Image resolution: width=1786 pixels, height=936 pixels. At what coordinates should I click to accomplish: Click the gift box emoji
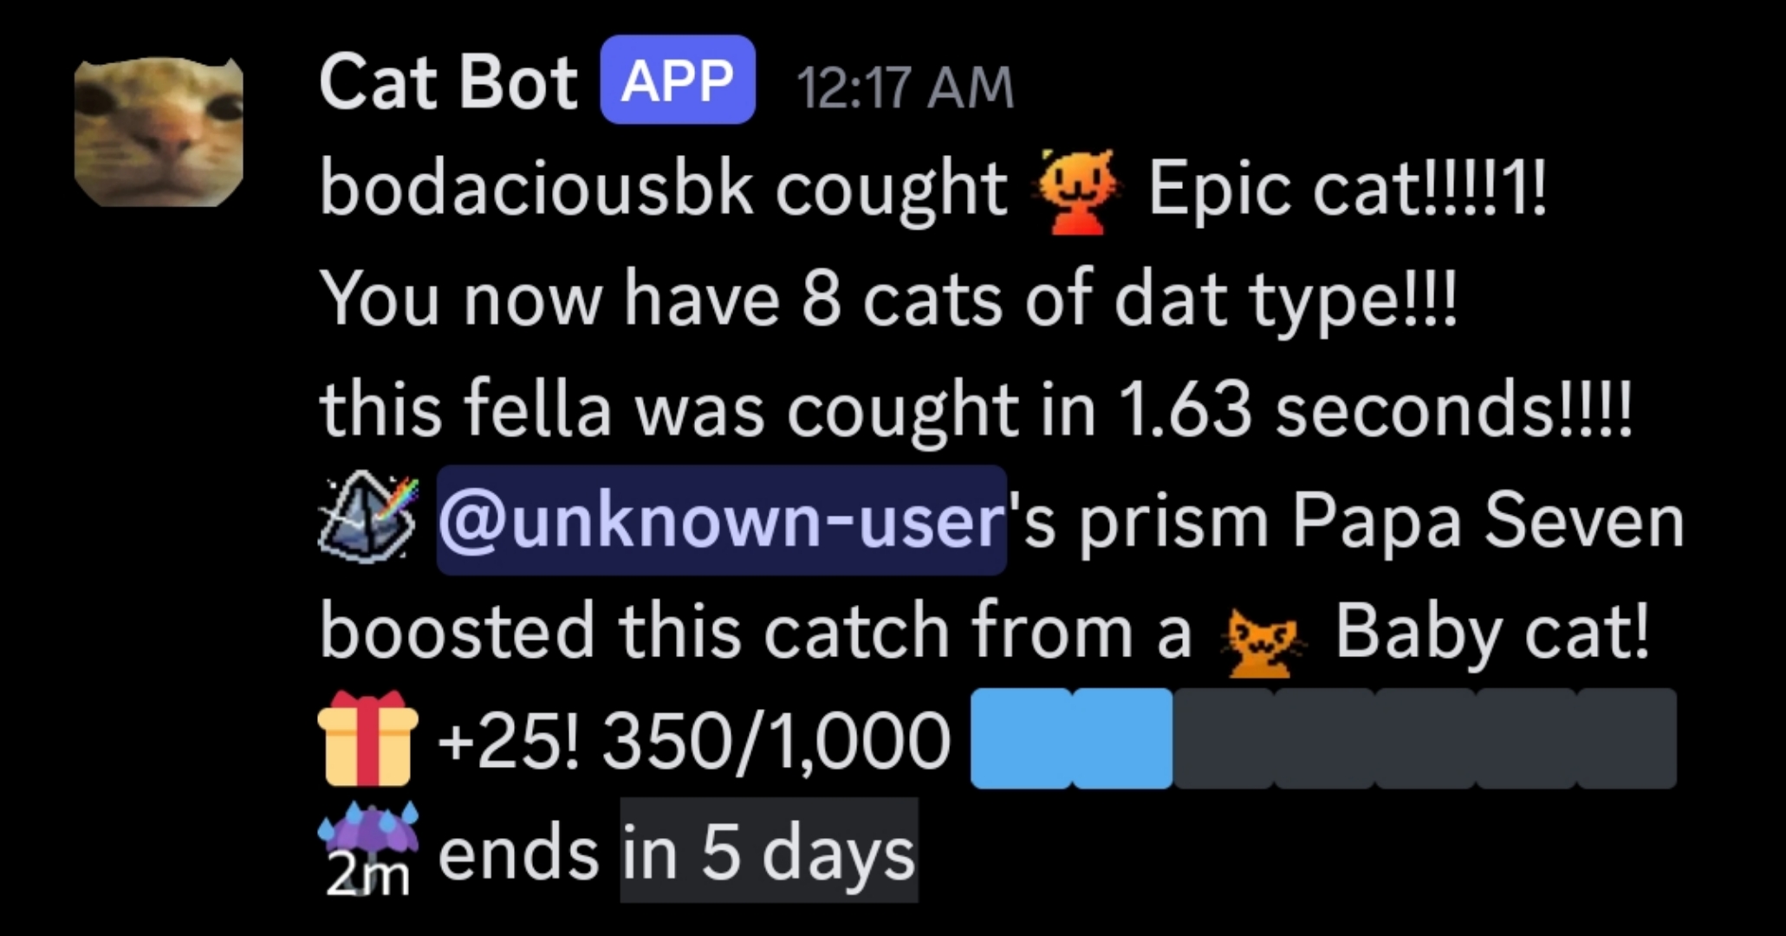[x=367, y=738]
